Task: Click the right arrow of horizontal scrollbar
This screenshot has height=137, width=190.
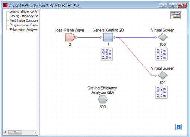Action: coord(35,132)
